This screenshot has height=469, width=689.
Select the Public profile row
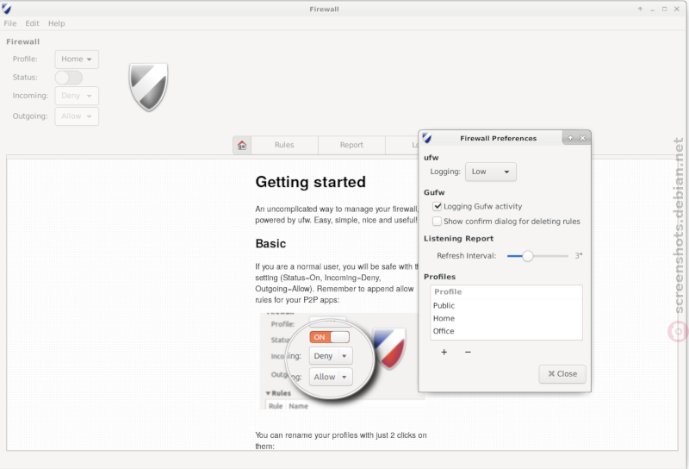506,305
